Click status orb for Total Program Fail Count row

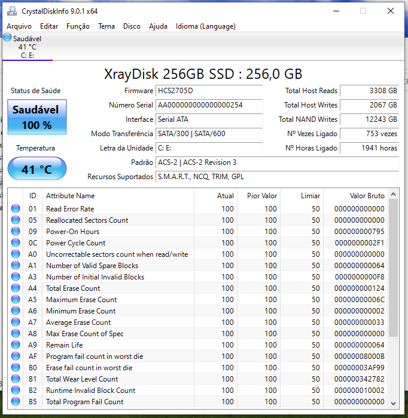(x=16, y=401)
